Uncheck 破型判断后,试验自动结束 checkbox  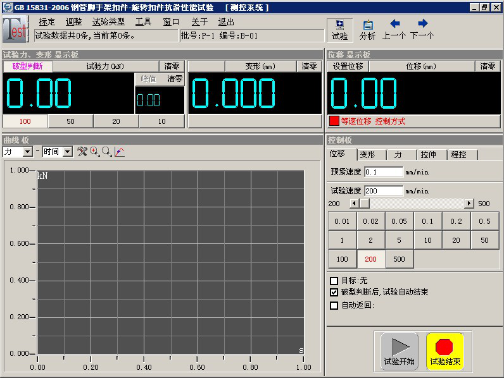point(334,293)
